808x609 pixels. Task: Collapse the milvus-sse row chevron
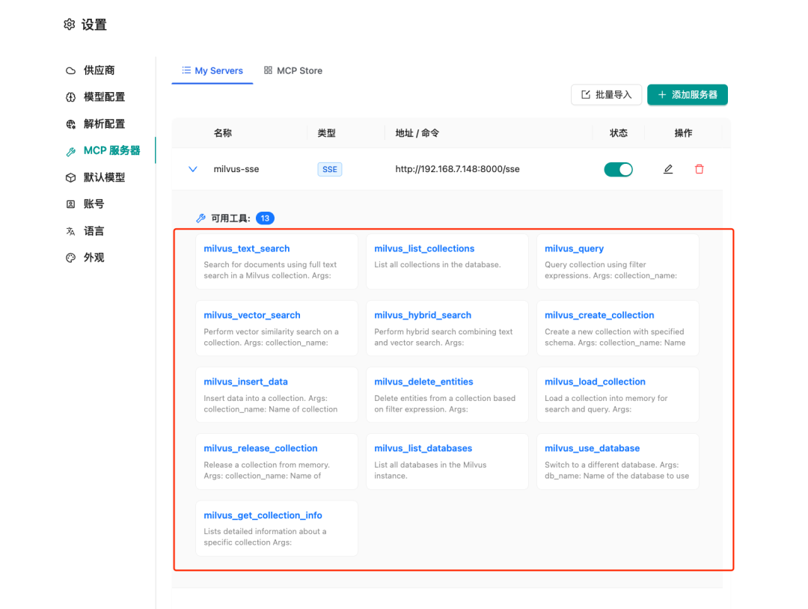click(x=193, y=169)
